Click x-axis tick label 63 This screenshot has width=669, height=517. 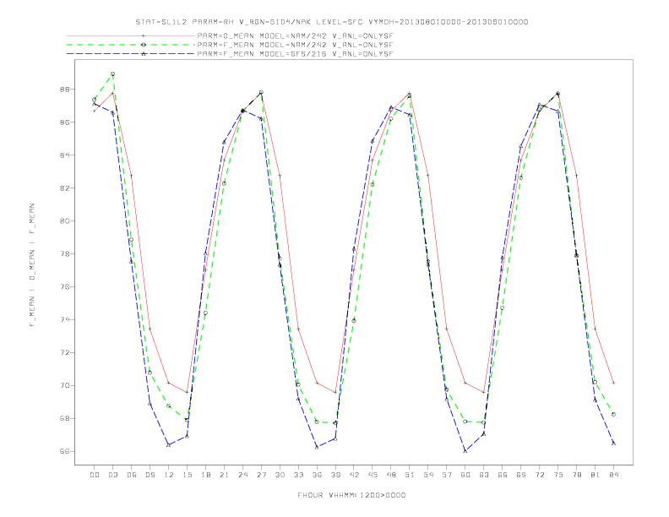tap(484, 475)
